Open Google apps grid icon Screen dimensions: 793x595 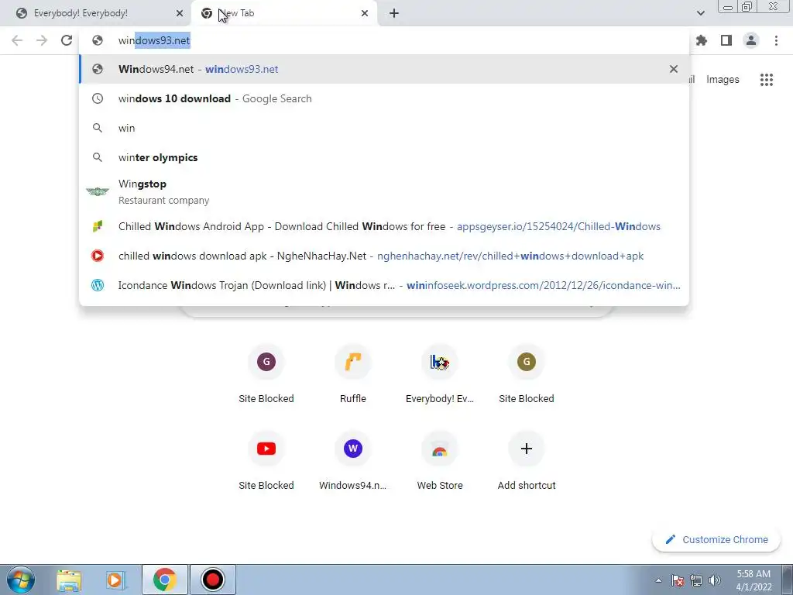[x=767, y=80]
